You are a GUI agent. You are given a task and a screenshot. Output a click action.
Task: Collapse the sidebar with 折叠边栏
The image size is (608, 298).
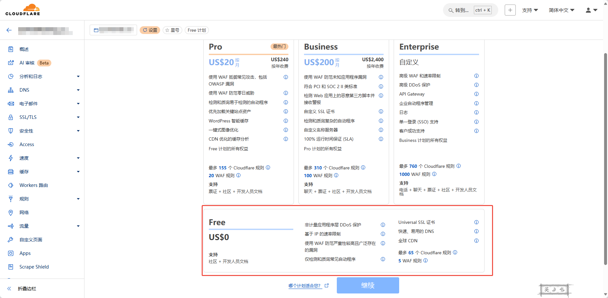pyautogui.click(x=22, y=289)
